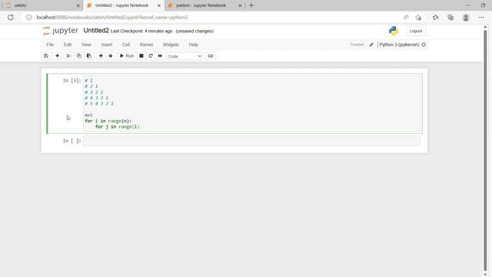
Task: Click the Python 3 (ipykernel) kernel name
Action: (399, 45)
